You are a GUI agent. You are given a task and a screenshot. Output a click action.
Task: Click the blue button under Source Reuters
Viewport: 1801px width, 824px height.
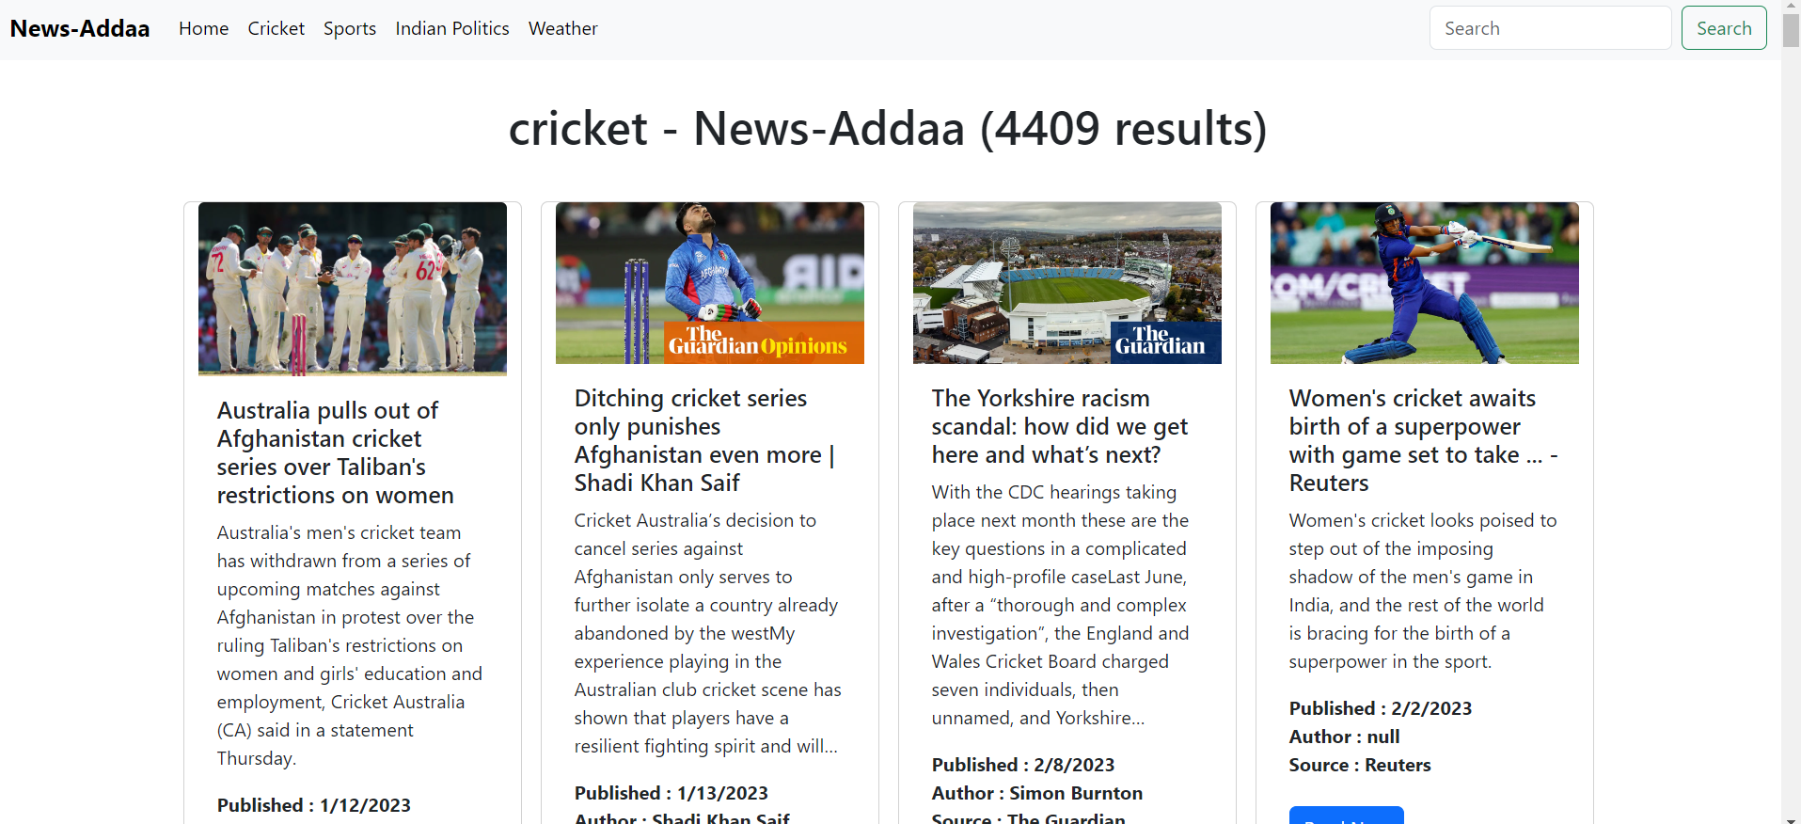[x=1347, y=815]
